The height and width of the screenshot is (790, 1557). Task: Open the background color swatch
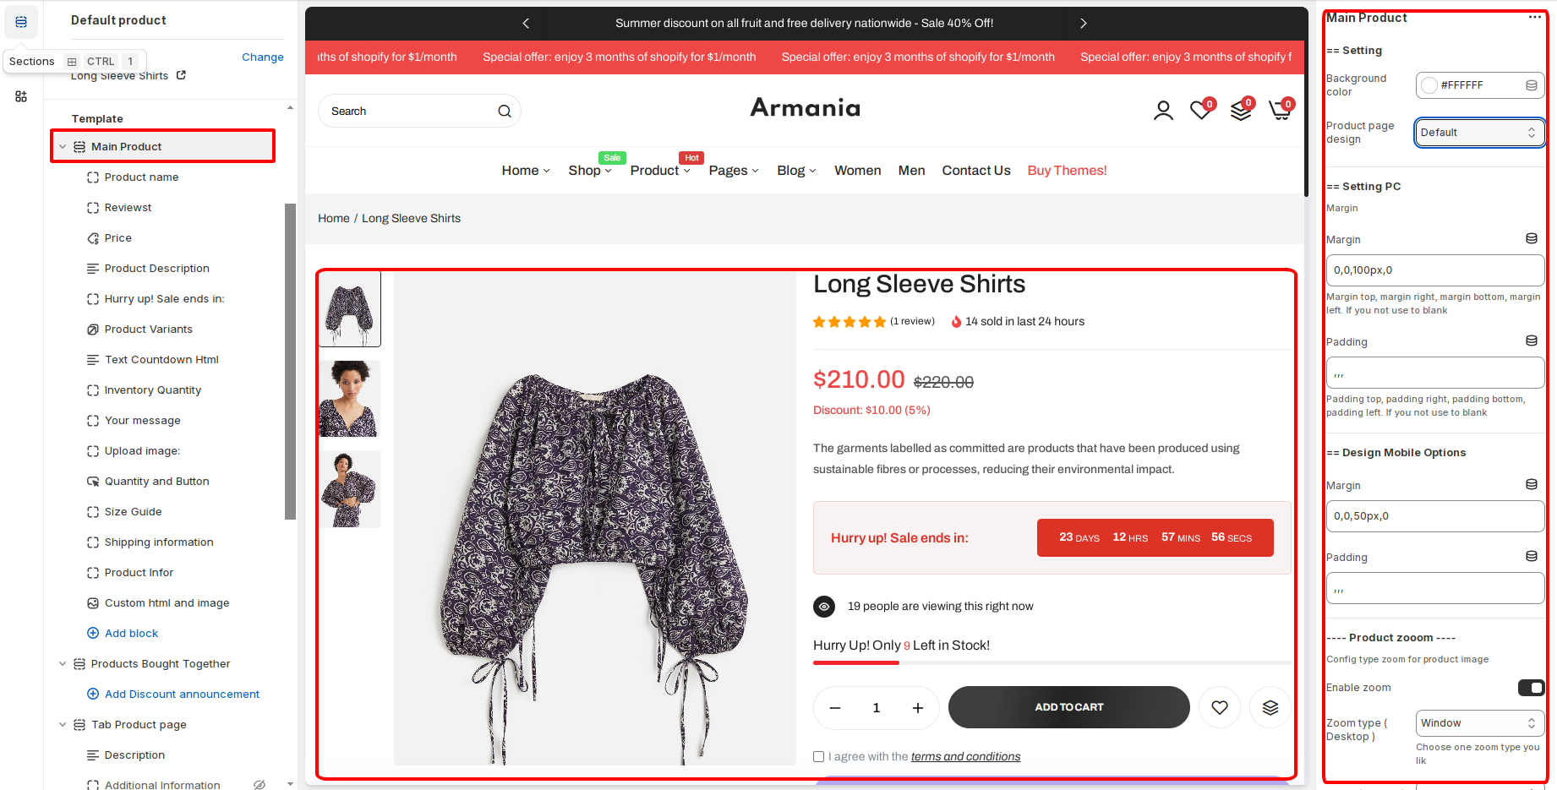tap(1429, 85)
